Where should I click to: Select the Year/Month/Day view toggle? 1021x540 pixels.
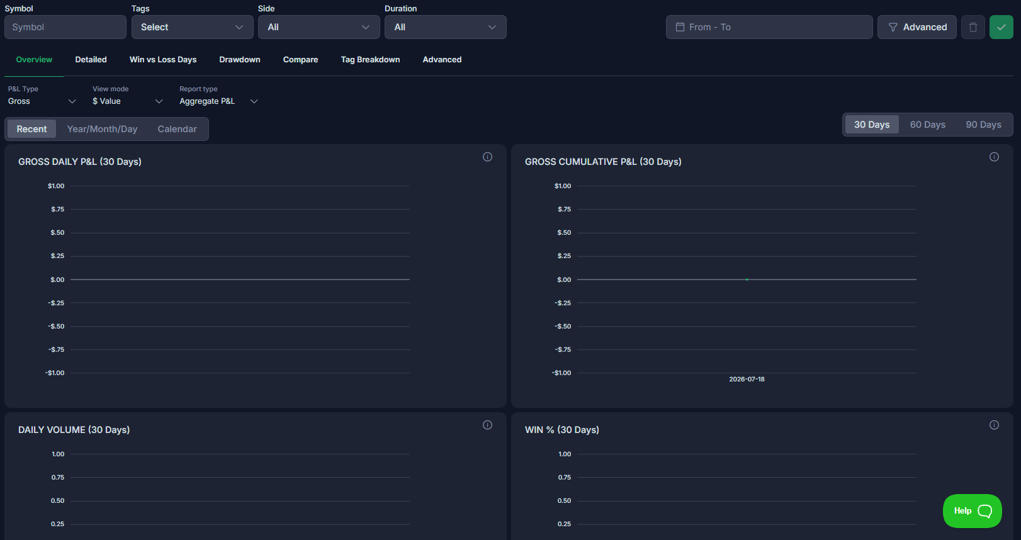(x=102, y=129)
